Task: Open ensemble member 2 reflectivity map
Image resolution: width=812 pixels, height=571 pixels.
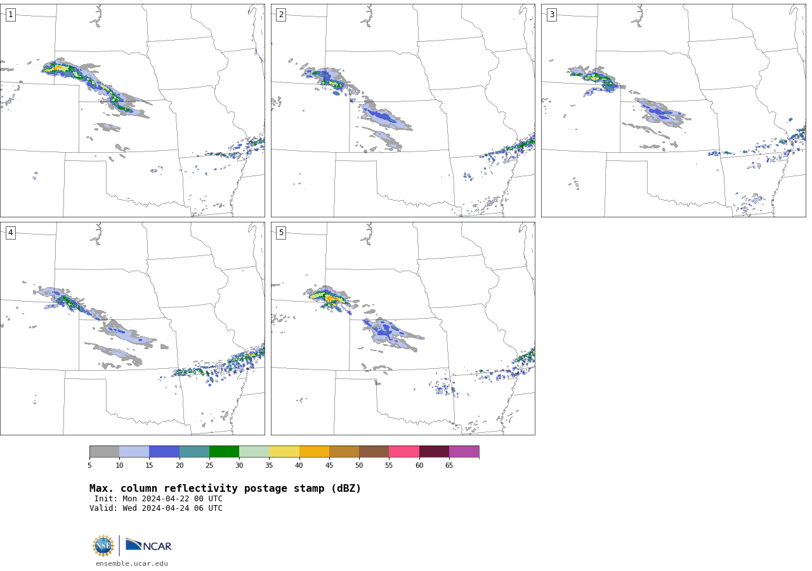Action: [403, 110]
